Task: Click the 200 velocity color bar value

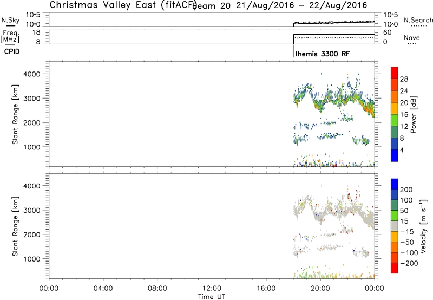Action: [x=406, y=190]
